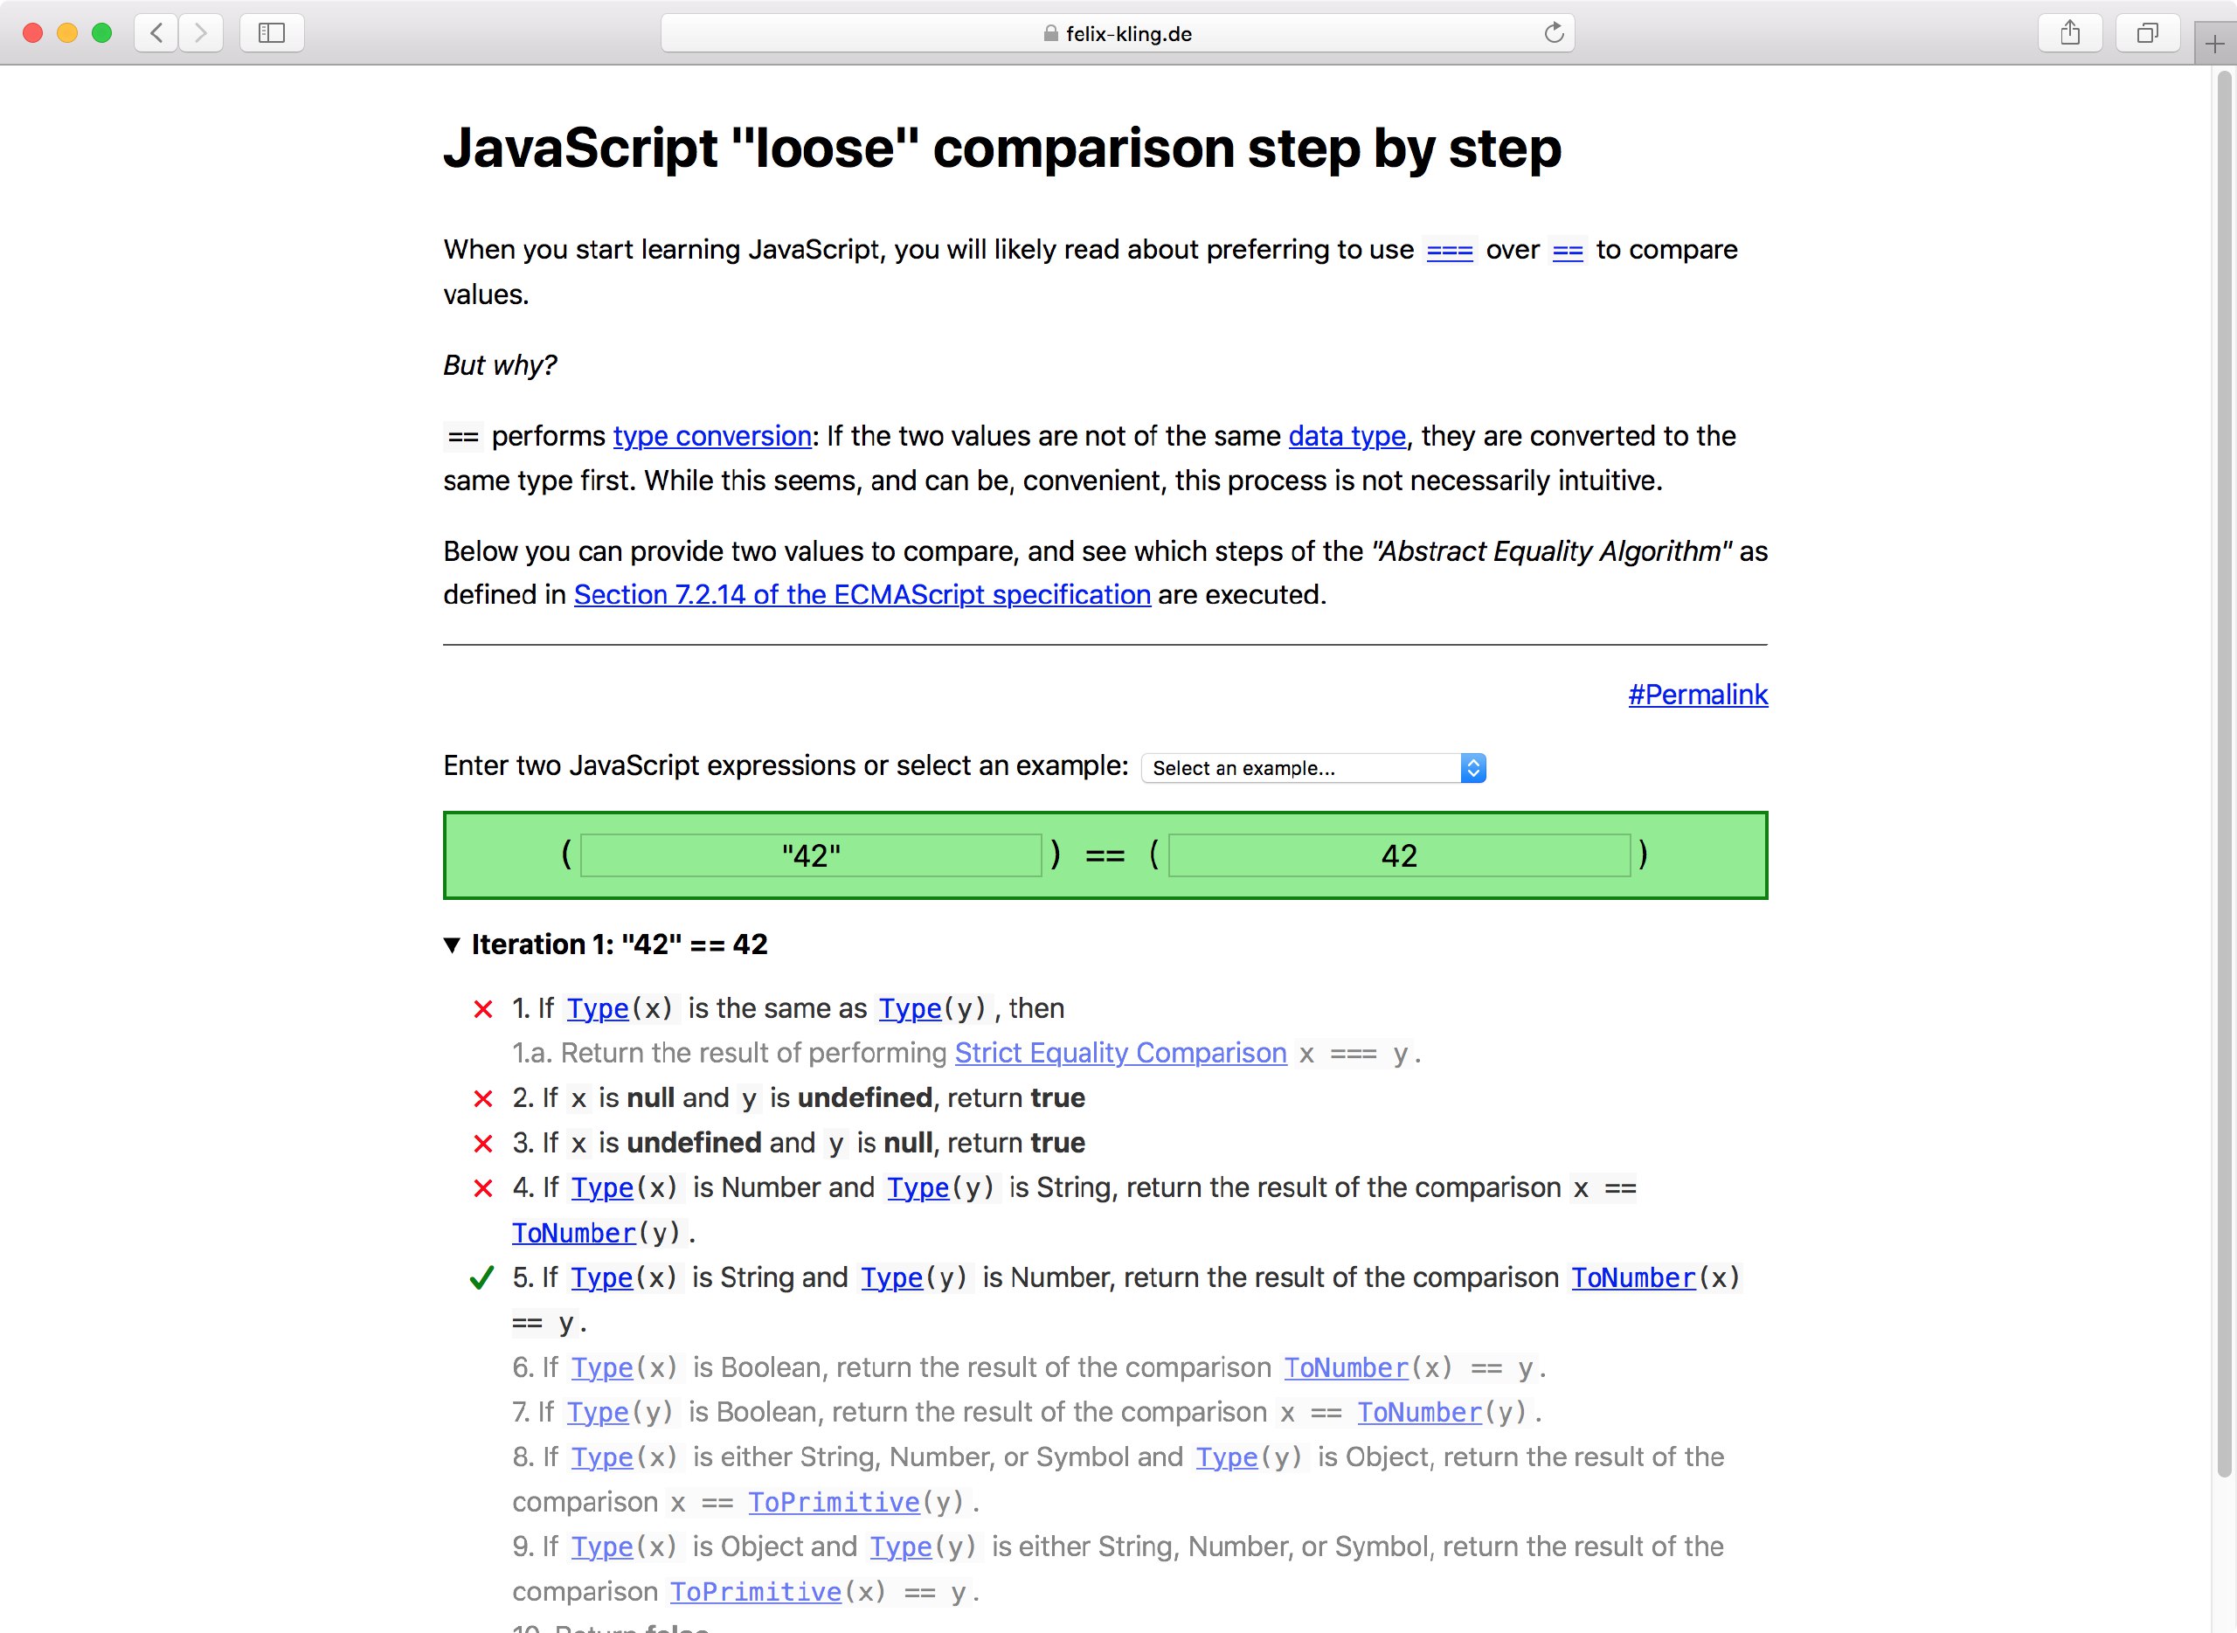Click Type link in step 1 Type(y)

pos(910,1008)
